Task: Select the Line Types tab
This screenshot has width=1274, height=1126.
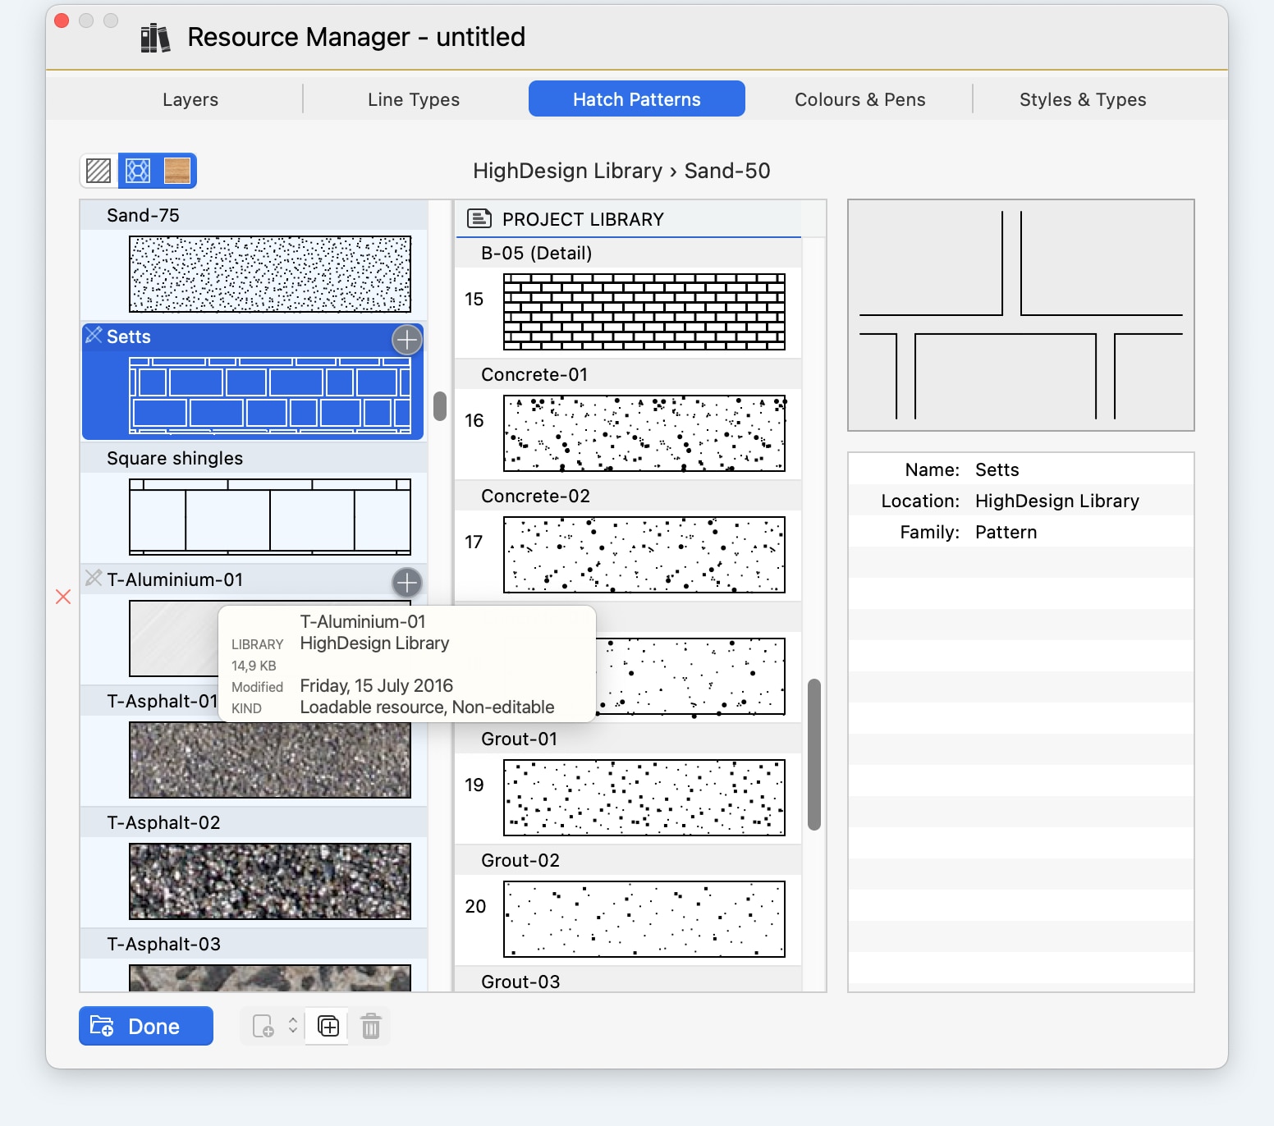Action: tap(414, 99)
